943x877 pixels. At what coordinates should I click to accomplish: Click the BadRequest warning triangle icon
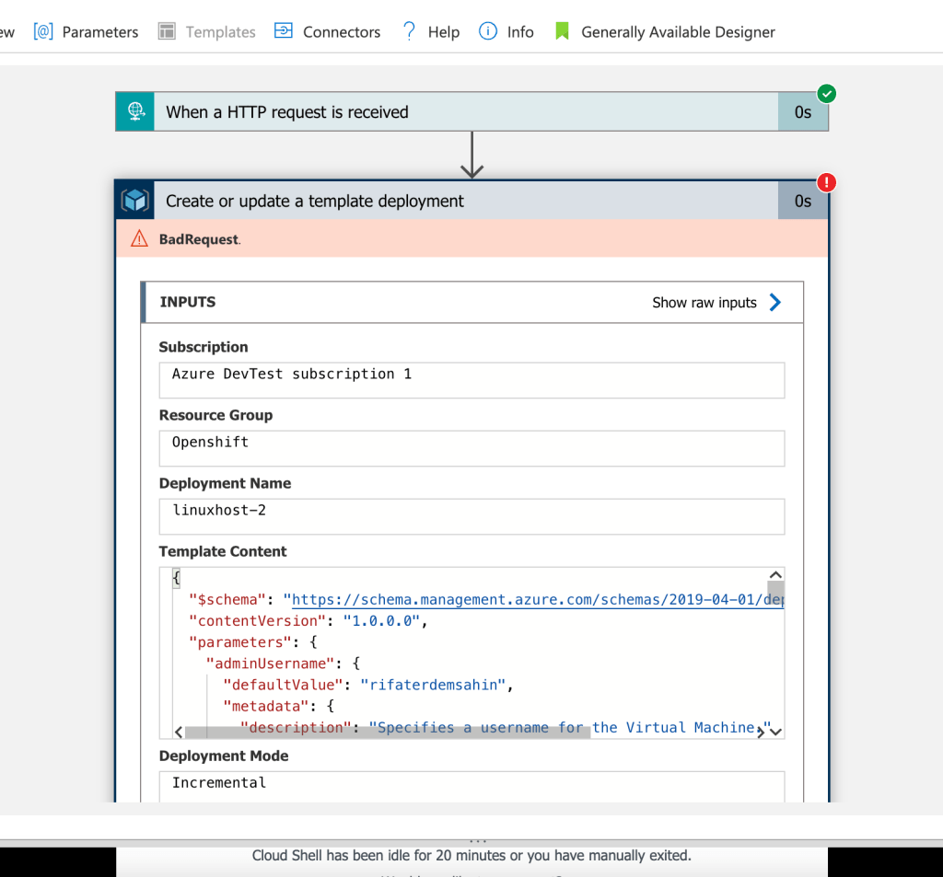click(140, 238)
